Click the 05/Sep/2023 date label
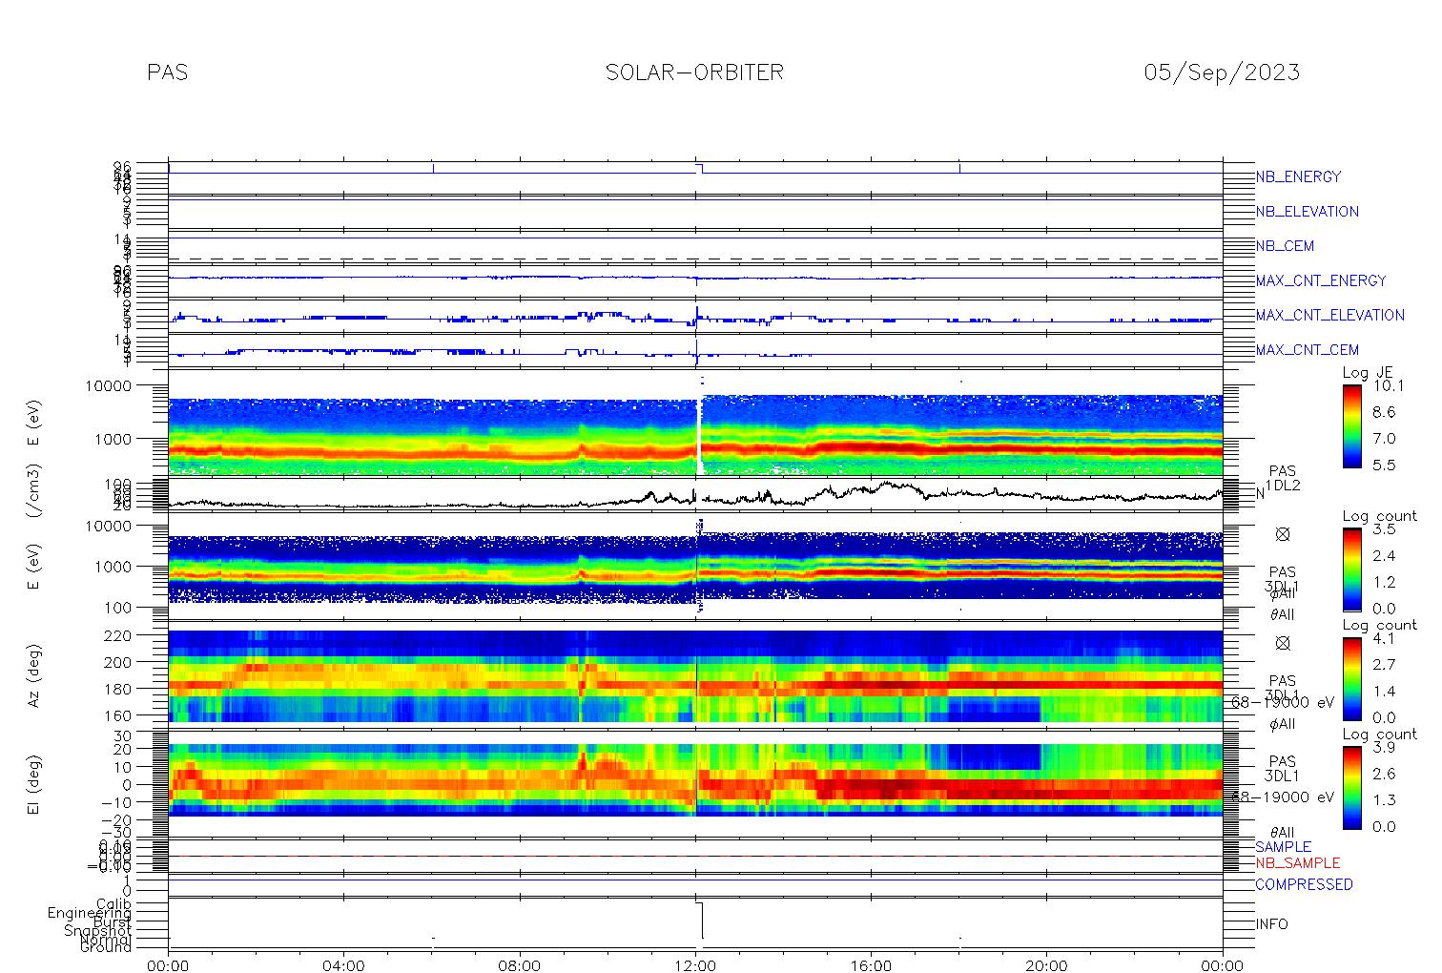 pos(1222,72)
